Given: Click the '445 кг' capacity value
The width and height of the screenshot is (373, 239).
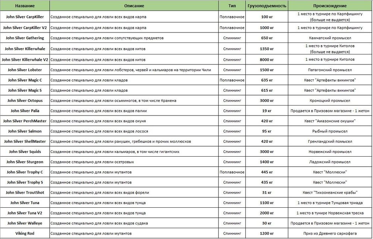Looking at the screenshot, I should [267, 172].
